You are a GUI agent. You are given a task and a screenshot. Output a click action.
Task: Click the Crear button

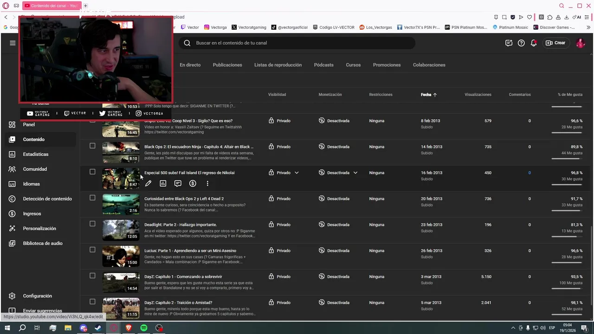pos(555,43)
